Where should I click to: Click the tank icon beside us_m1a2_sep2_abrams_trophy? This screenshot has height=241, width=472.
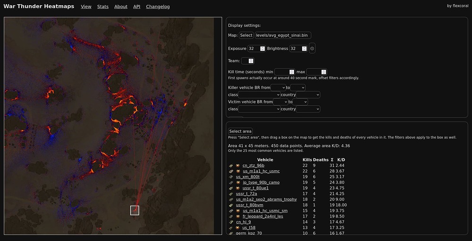coord(231,199)
